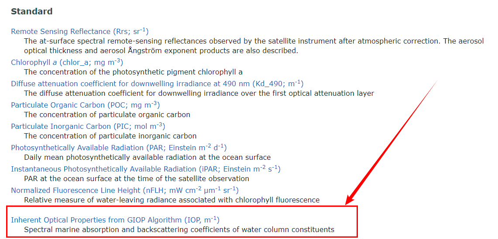Click the Daily mean photosynthetically available radiation text
This screenshot has height=239, width=498.
[148, 157]
